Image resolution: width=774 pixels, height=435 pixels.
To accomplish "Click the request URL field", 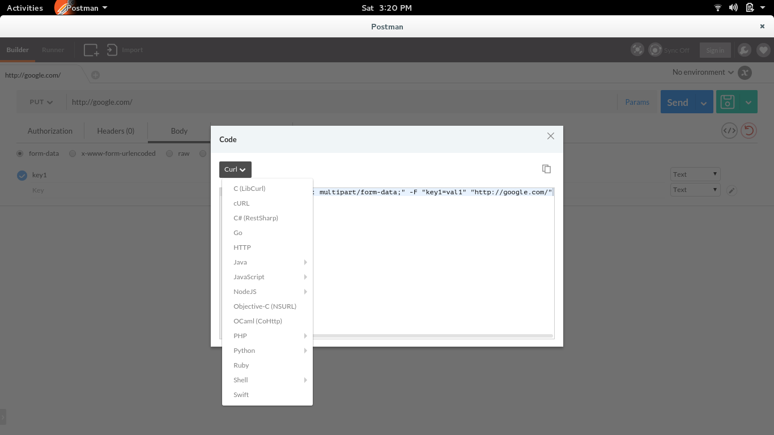I will click(342, 102).
